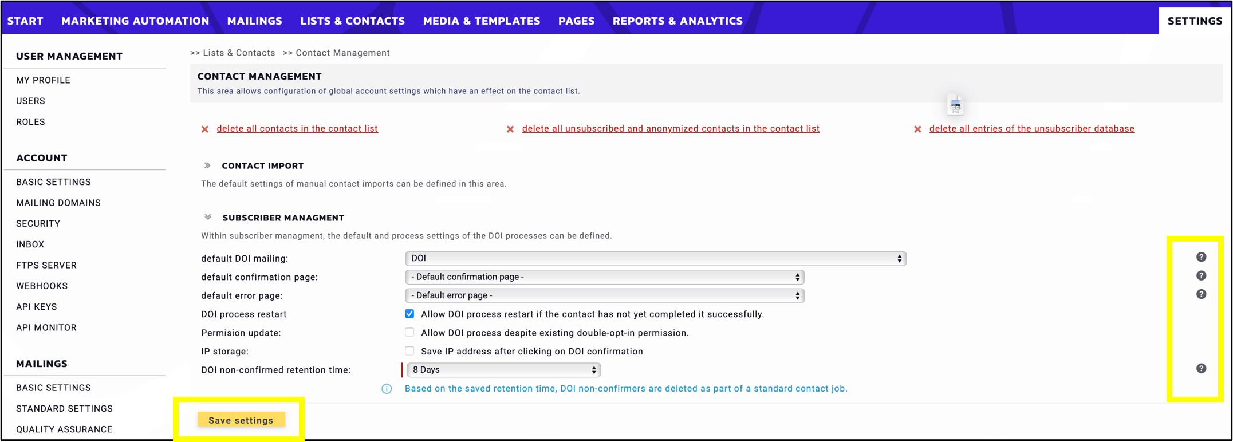
Task: Click delete all contacts in the contact list
Action: [297, 129]
